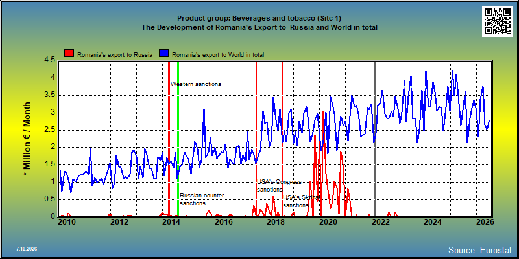Click the y-axis value 1.5
This screenshot has height=259, width=519.
point(50,164)
